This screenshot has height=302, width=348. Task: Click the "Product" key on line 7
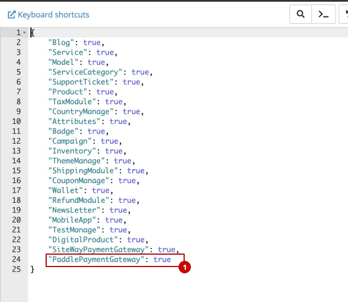point(68,92)
